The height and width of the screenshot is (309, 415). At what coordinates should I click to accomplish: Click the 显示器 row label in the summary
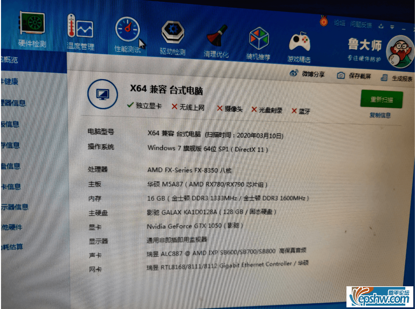pos(98,241)
